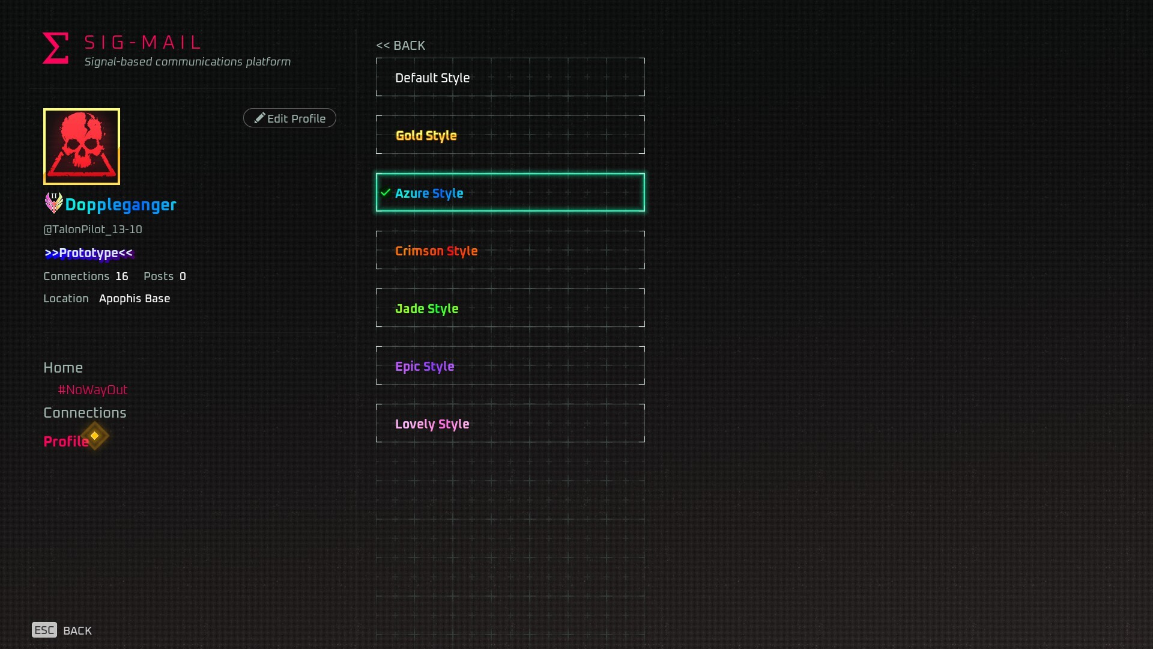Click the red skull profile avatar
This screenshot has height=649, width=1153.
tap(81, 146)
